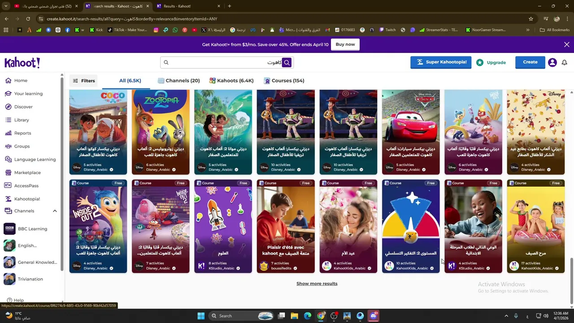This screenshot has height=323, width=574.
Task: Open the مرح الصيف course card
Action: tap(536, 226)
